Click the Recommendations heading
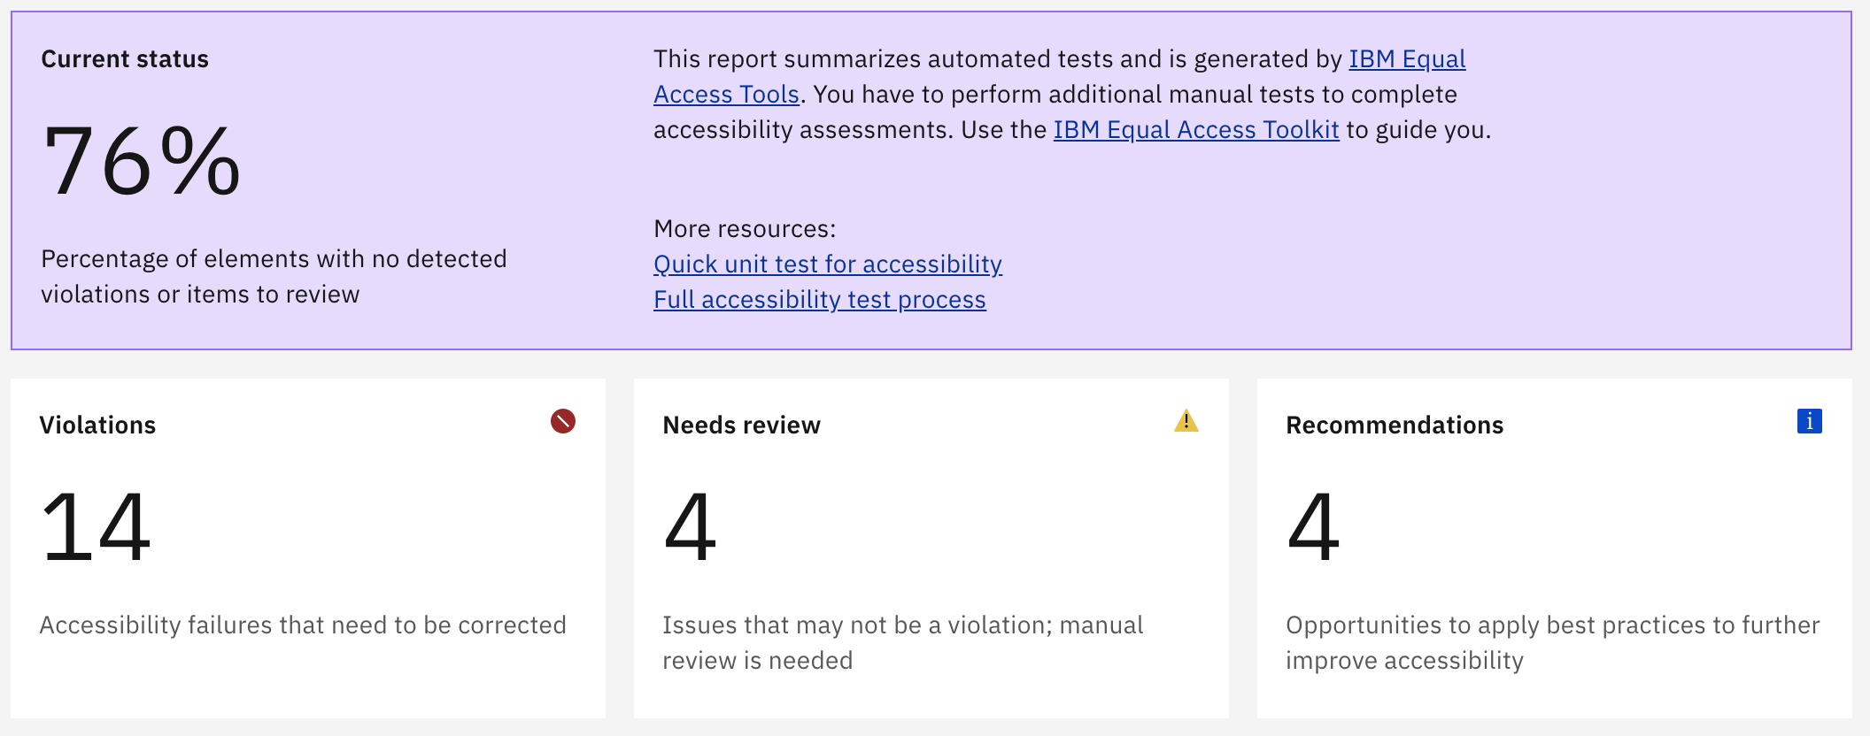Viewport: 1870px width, 736px height. [1395, 425]
